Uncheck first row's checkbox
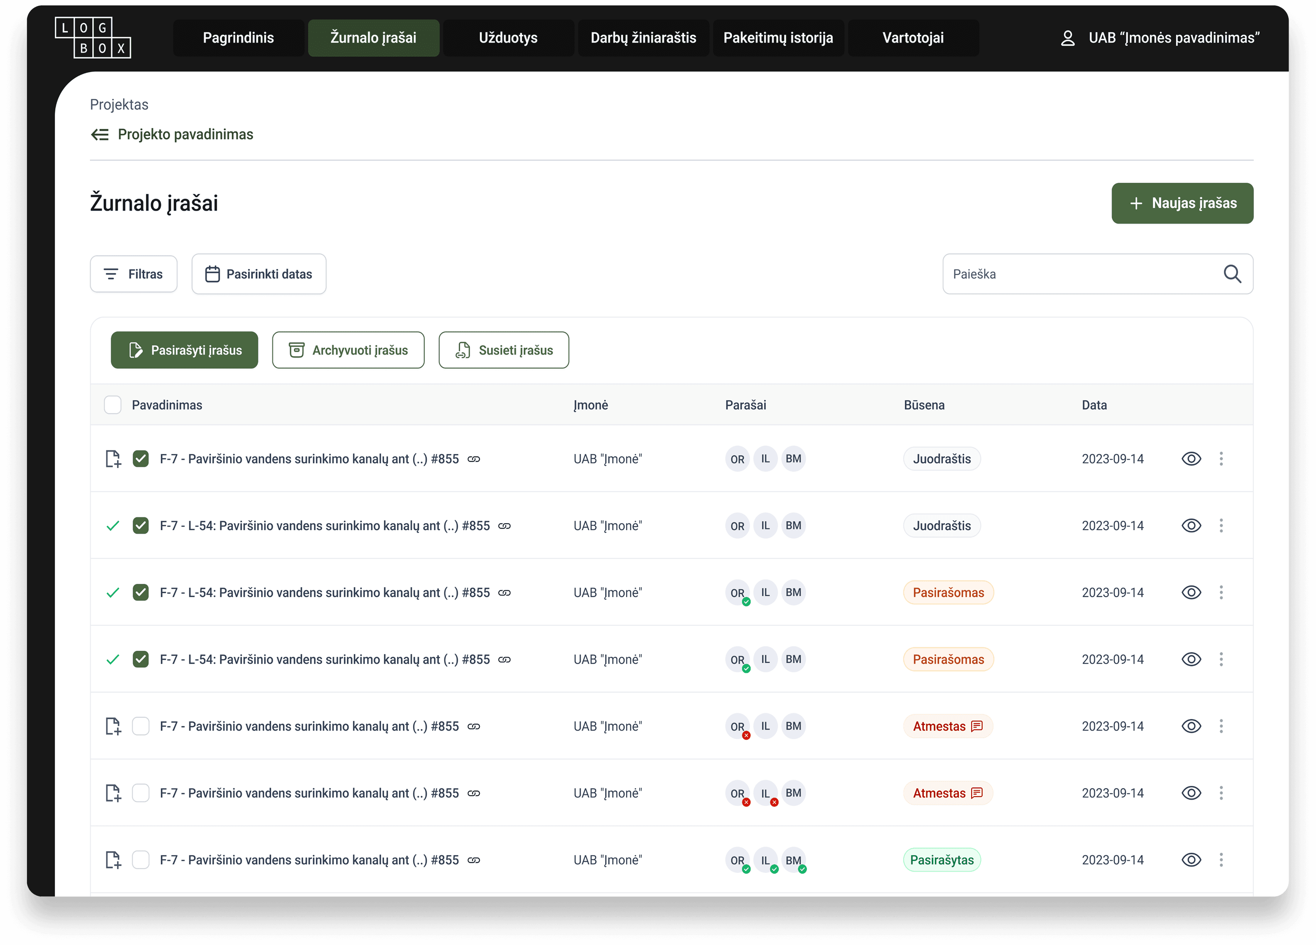Image resolution: width=1316 pixels, height=945 pixels. coord(140,458)
